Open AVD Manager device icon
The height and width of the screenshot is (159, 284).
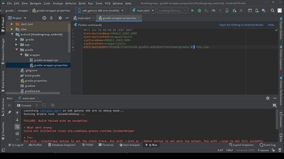[257, 11]
